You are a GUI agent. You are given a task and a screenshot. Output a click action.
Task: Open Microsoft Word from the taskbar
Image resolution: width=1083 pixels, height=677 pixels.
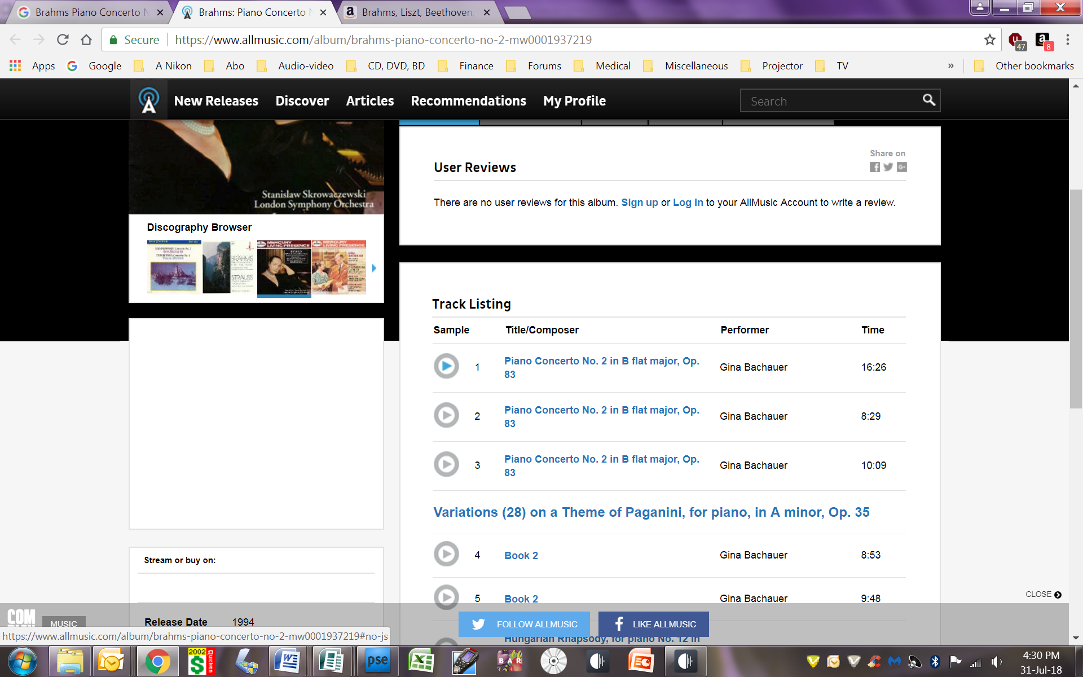click(287, 661)
